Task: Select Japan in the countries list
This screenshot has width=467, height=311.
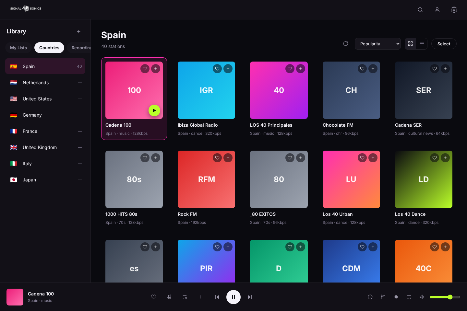Action: [45, 180]
